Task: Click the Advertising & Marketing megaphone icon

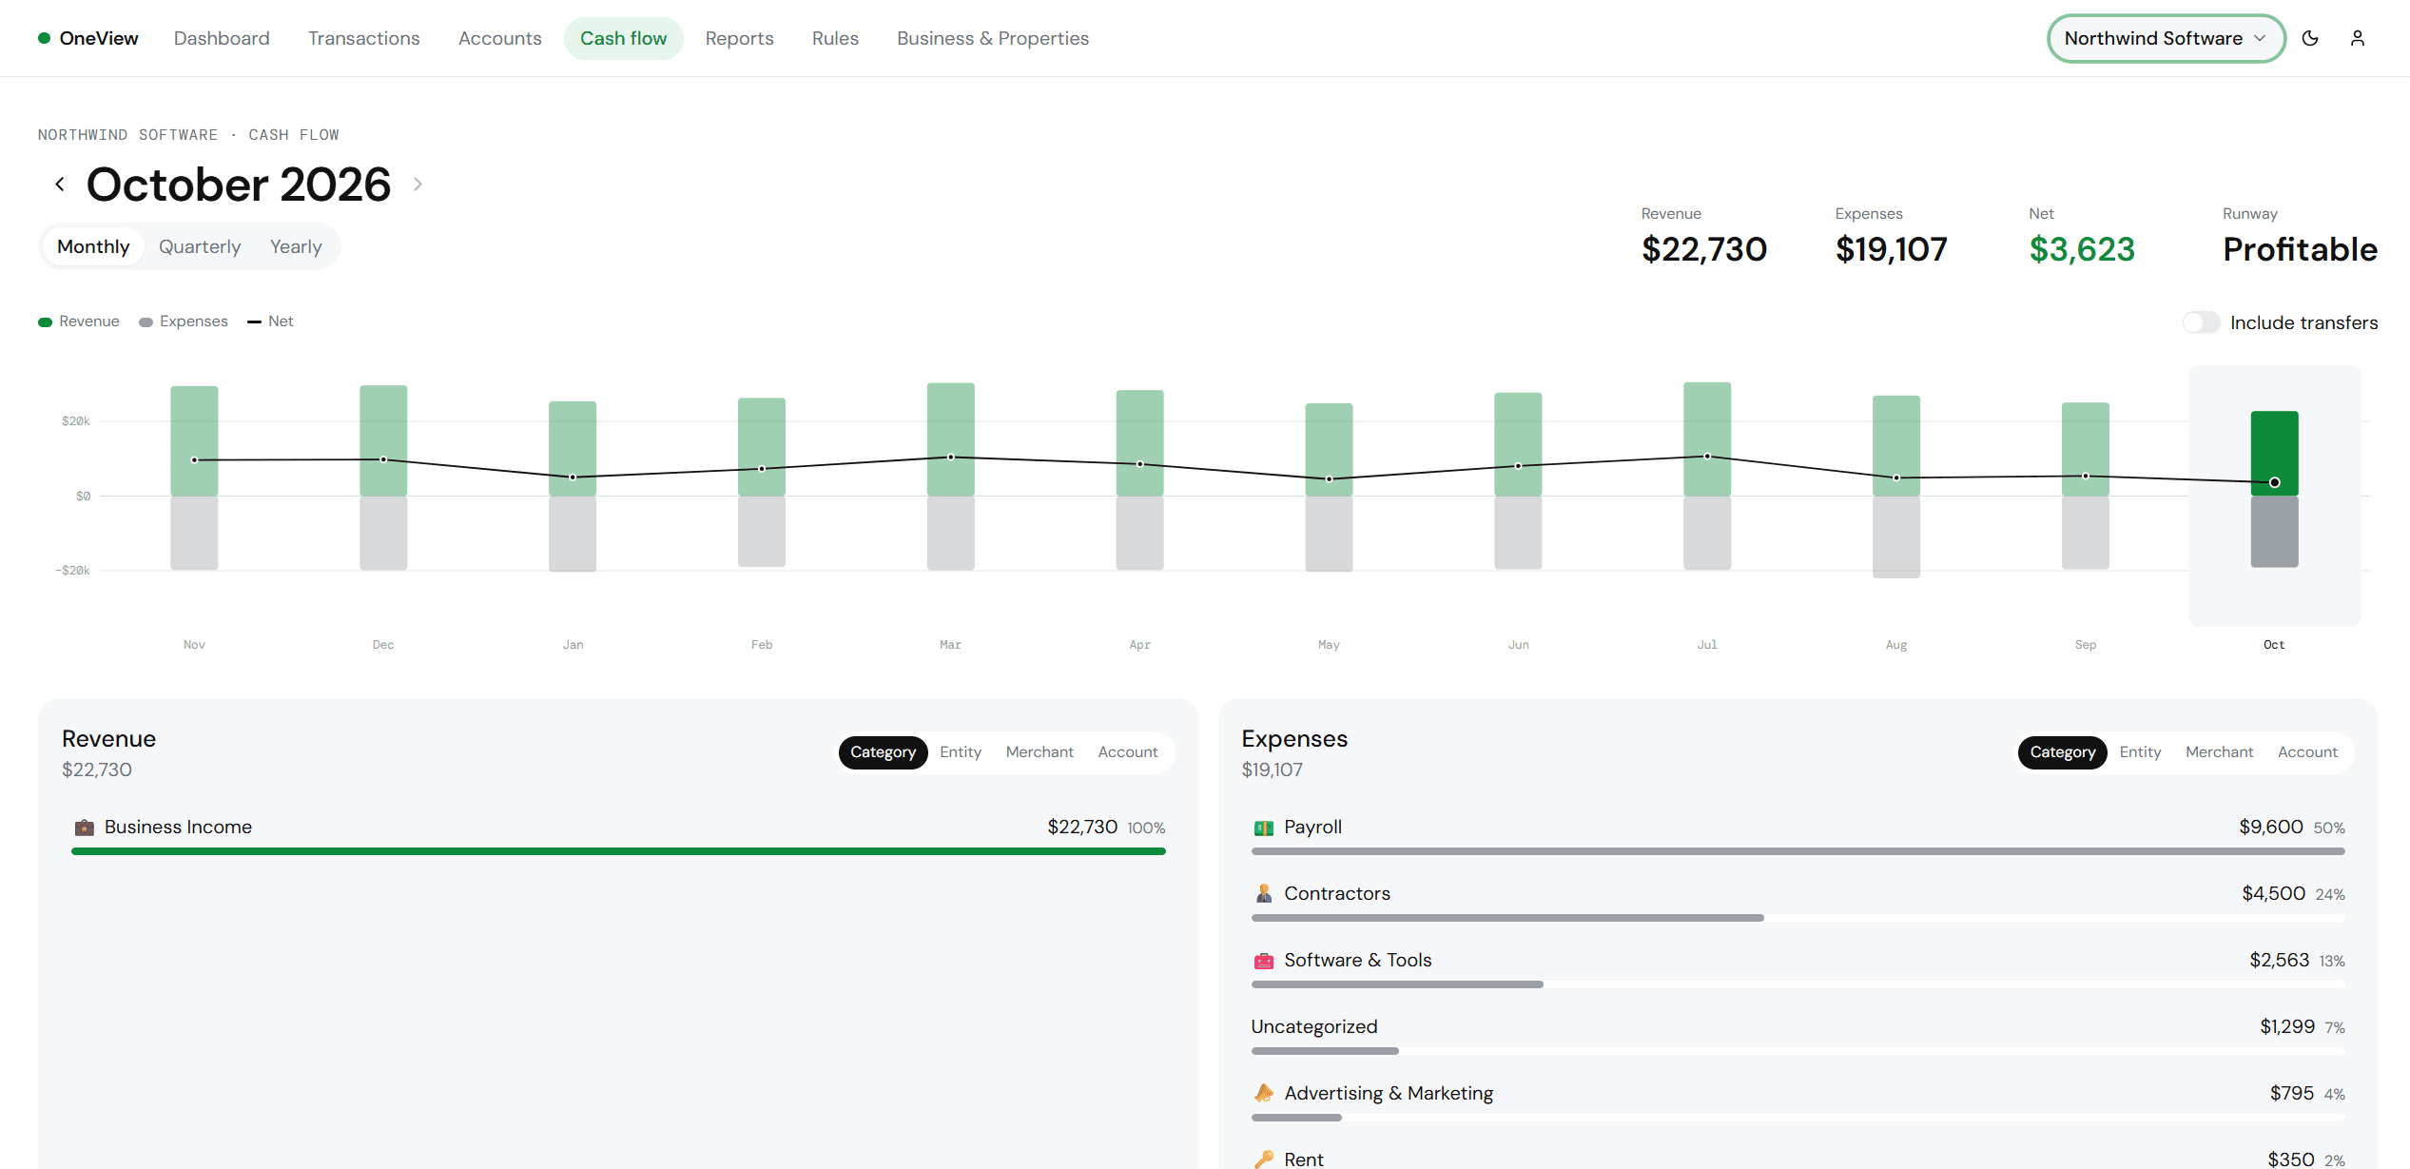Action: [1264, 1093]
